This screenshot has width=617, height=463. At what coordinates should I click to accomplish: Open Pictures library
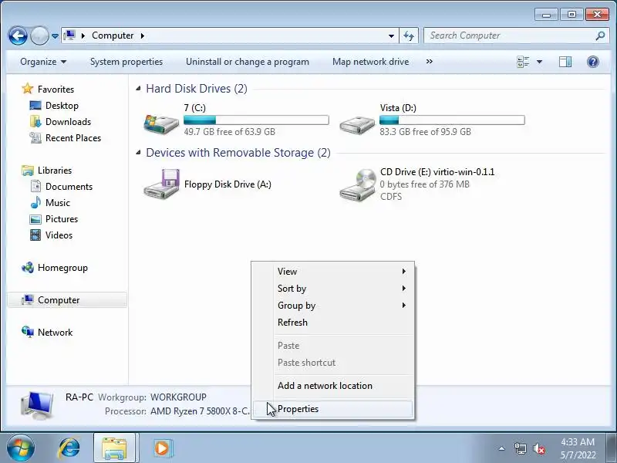(62, 219)
